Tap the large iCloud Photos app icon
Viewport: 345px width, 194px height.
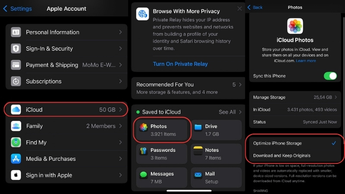295,26
